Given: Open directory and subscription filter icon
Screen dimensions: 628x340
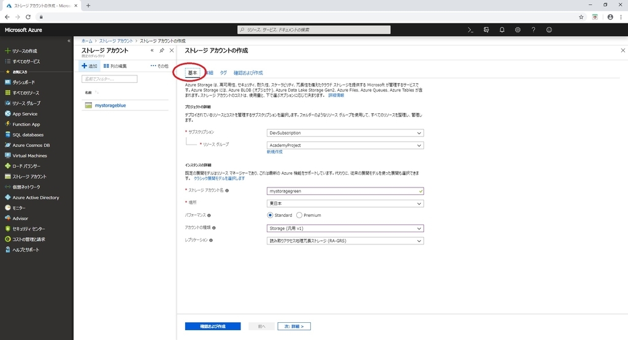Looking at the screenshot, I should tap(486, 29).
